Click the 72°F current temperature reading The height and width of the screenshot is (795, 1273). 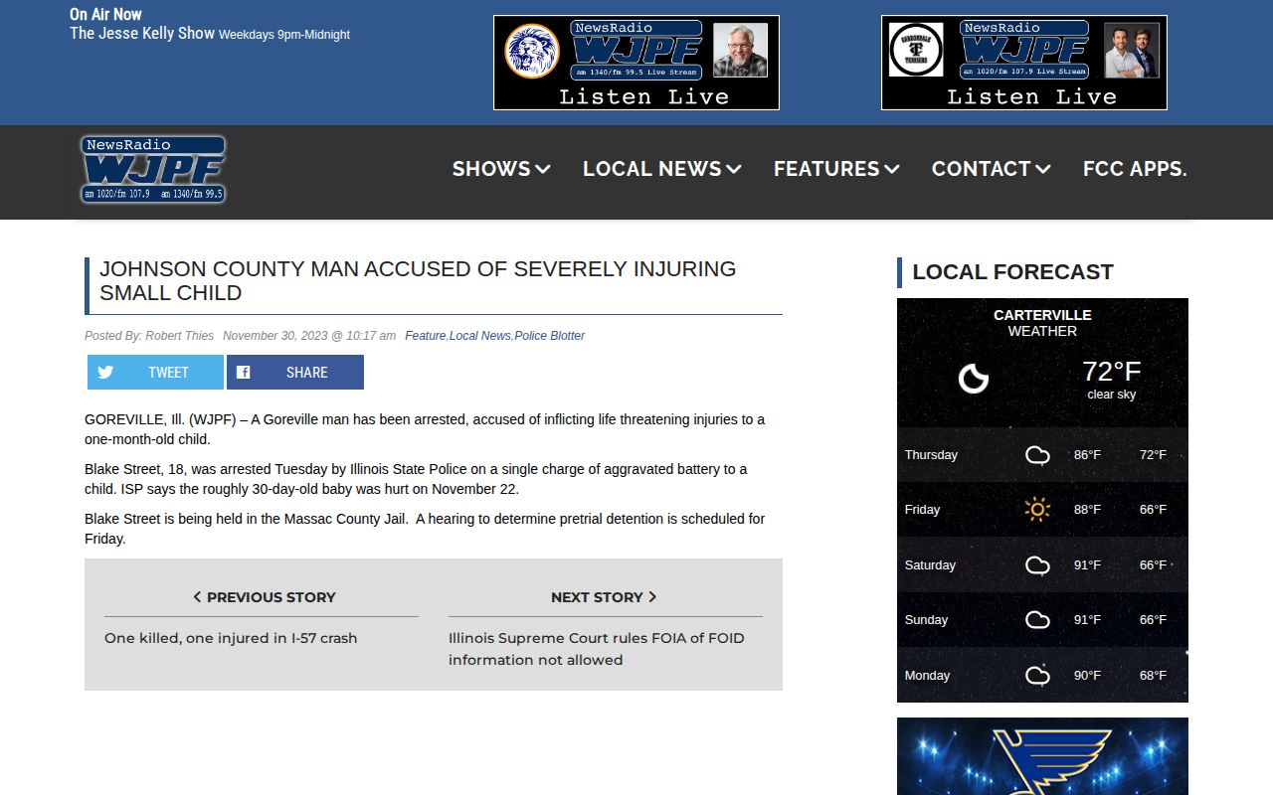1111,372
